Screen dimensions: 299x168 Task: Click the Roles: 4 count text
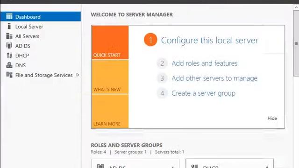coord(99,152)
